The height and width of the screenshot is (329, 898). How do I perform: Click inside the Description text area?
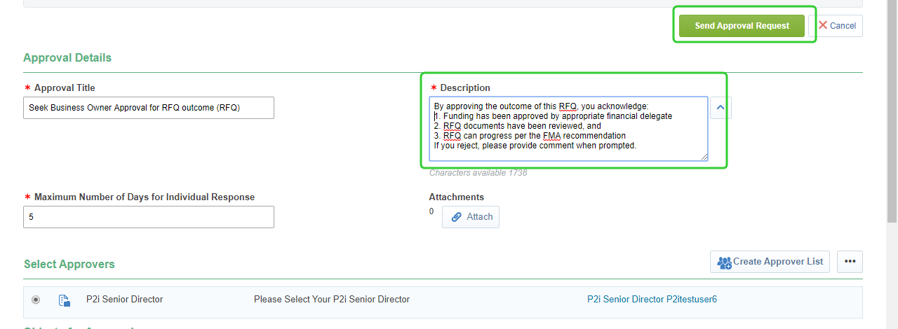568,129
